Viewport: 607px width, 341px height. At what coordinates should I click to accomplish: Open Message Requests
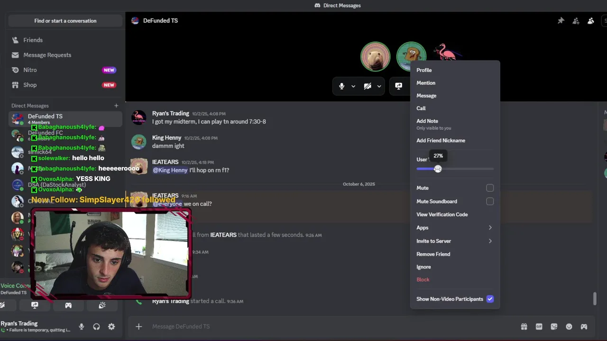[65, 55]
